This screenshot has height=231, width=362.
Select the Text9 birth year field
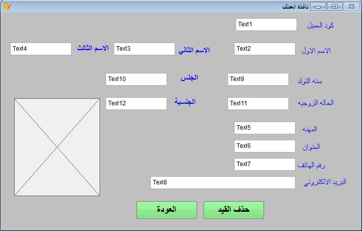click(x=258, y=79)
